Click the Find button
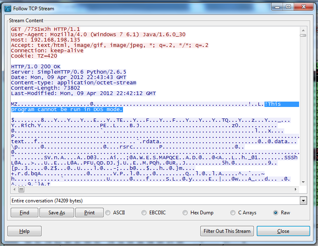Screen dimensions: 318x246 pos(24,213)
